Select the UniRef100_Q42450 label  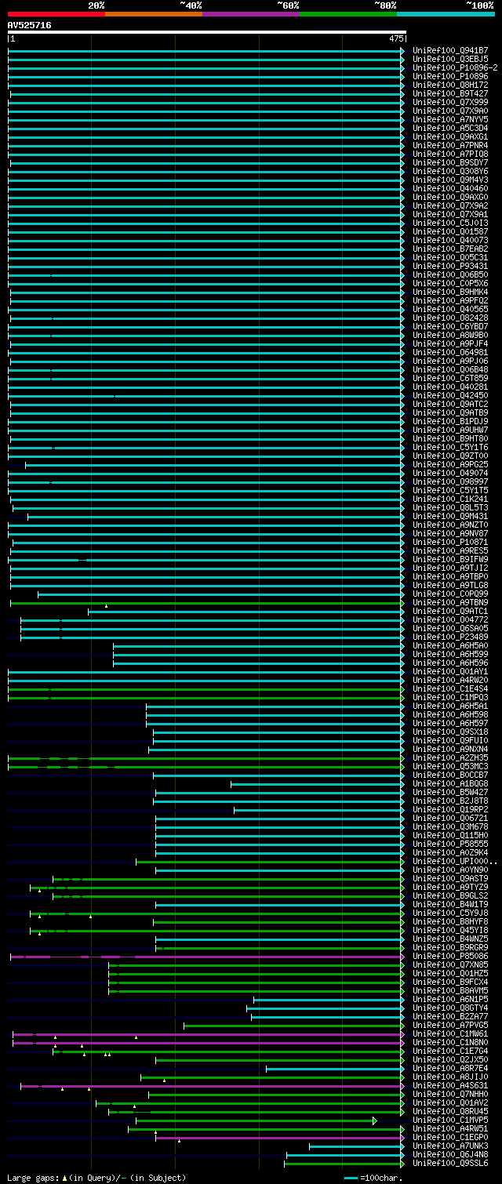pos(450,396)
